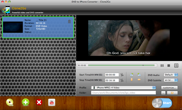This screenshot has width=182, height=110.
Task: Remove item with red X icon
Action: pos(39,102)
